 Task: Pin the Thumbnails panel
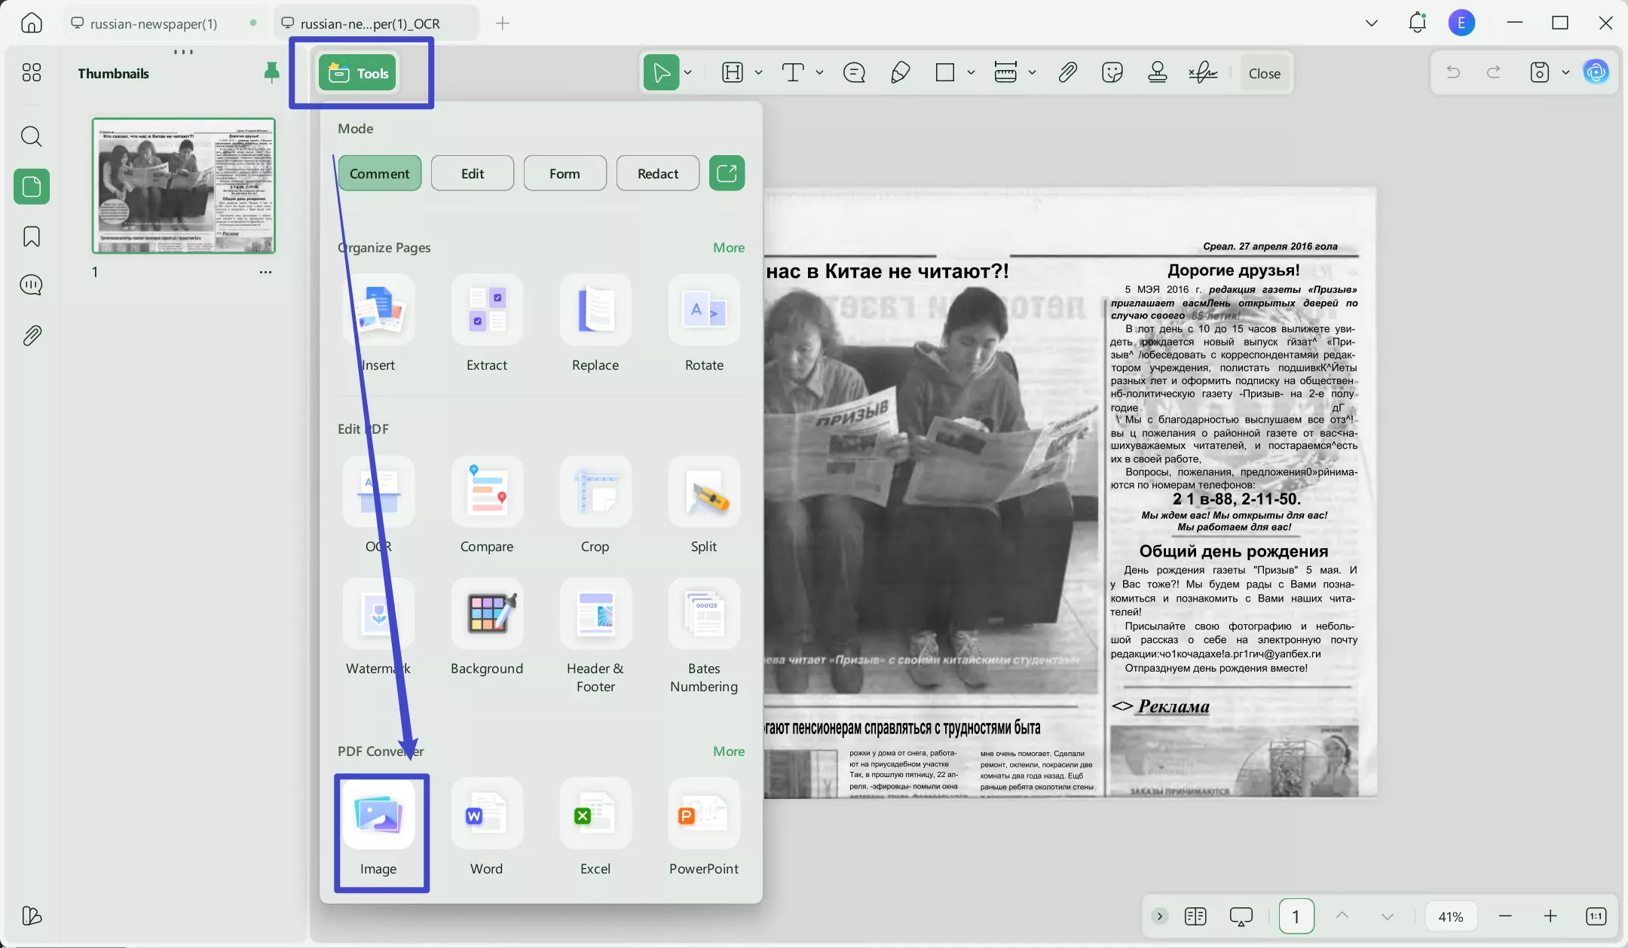271,72
